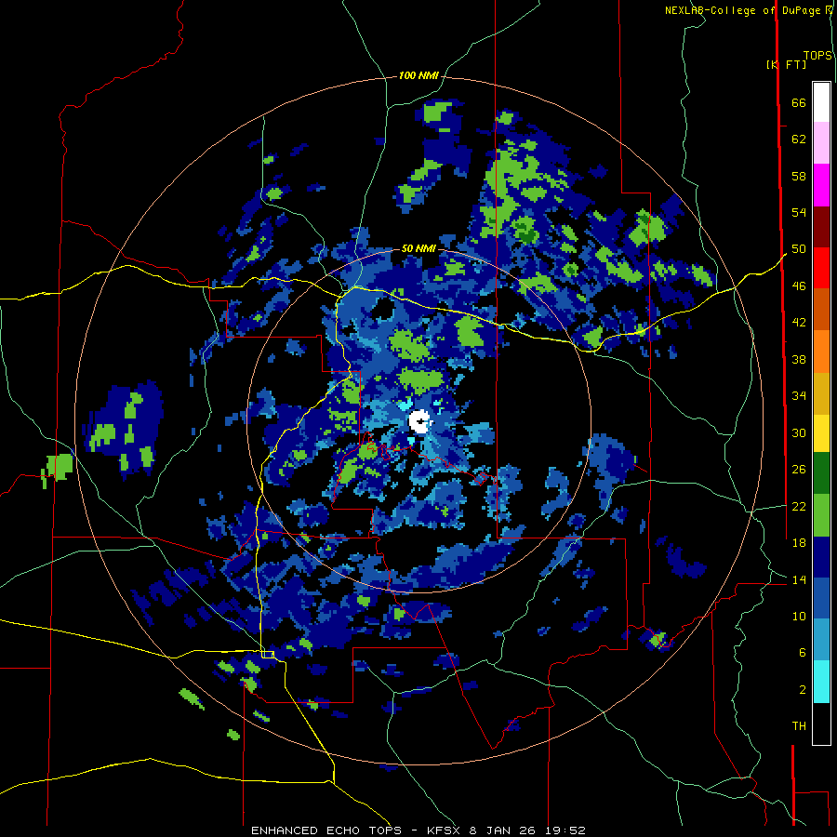Click the 18 legend value
This screenshot has width=837, height=837.
(x=799, y=543)
